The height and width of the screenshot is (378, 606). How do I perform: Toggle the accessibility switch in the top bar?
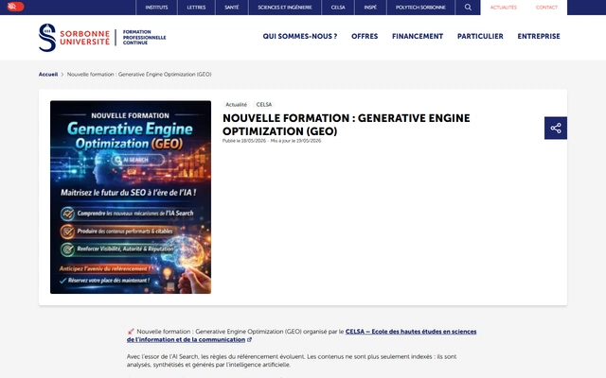coord(15,7)
